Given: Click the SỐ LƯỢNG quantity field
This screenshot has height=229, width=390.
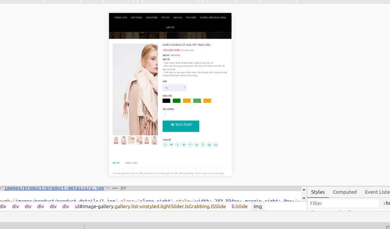Looking at the screenshot, I should coord(174,115).
